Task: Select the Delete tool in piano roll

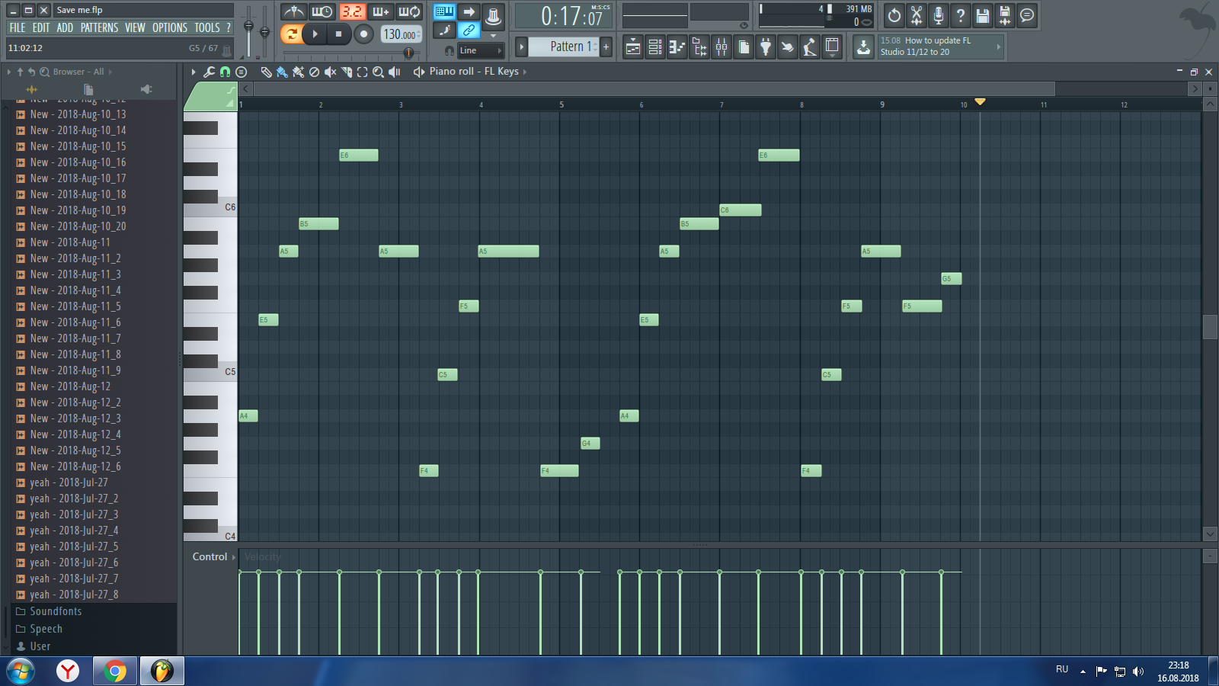Action: (314, 72)
